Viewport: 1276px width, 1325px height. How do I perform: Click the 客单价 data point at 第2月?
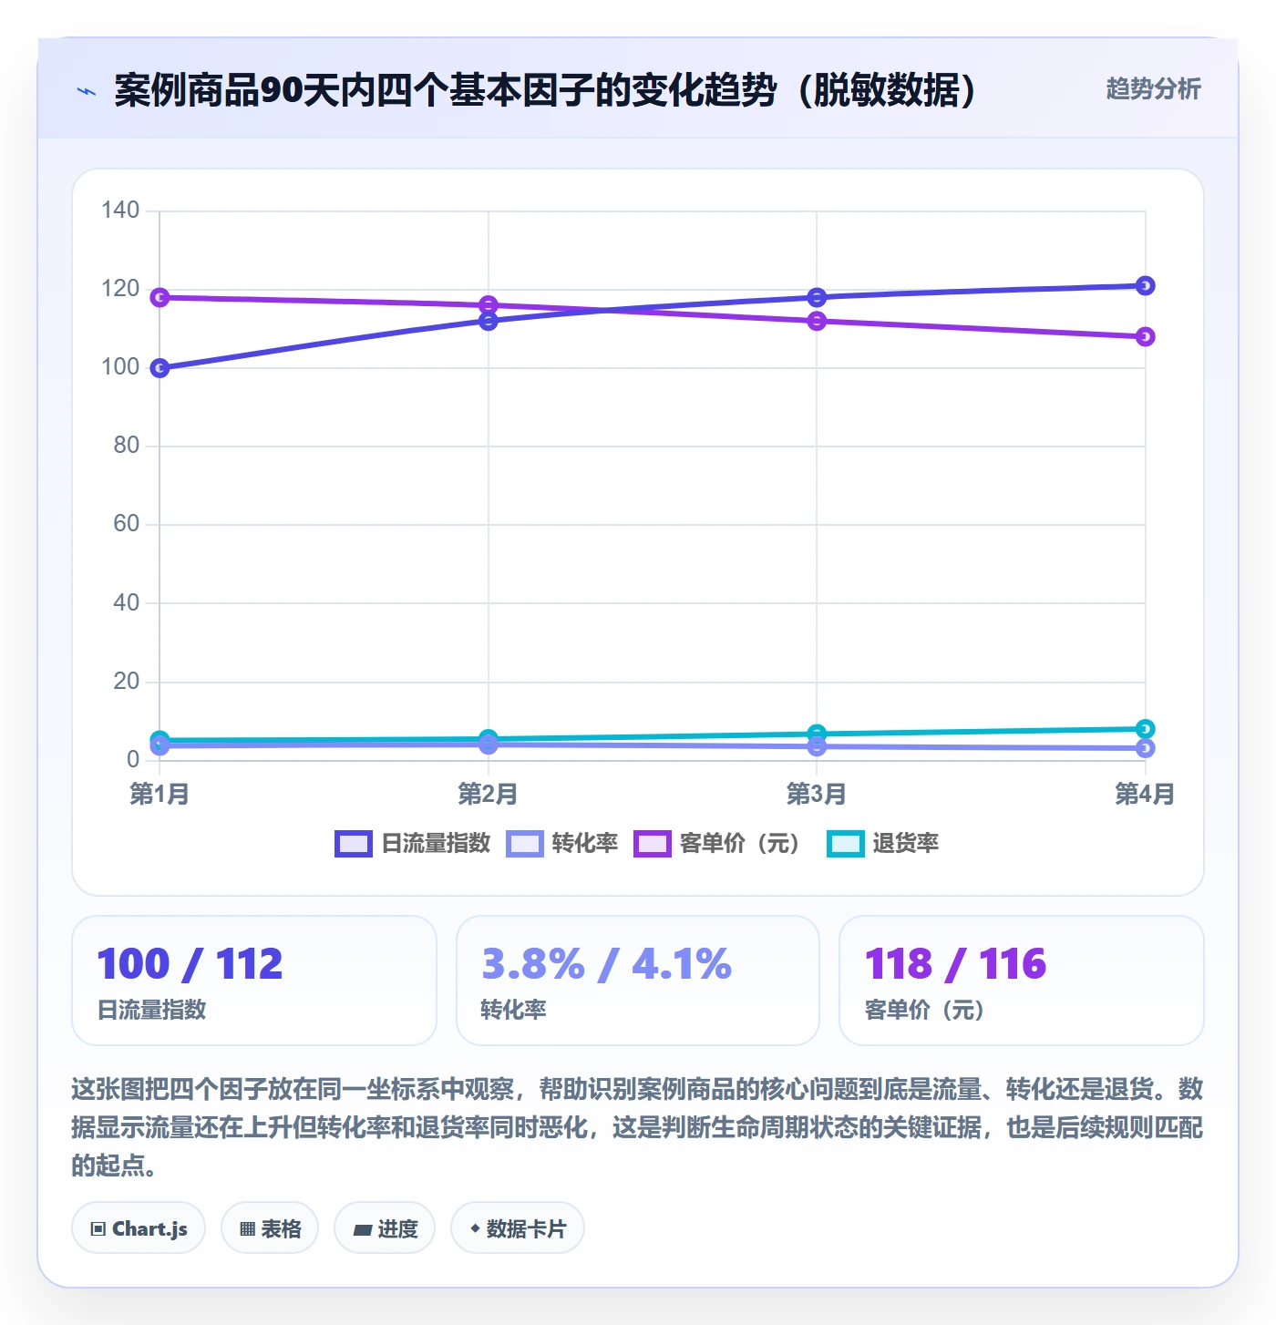tap(489, 305)
